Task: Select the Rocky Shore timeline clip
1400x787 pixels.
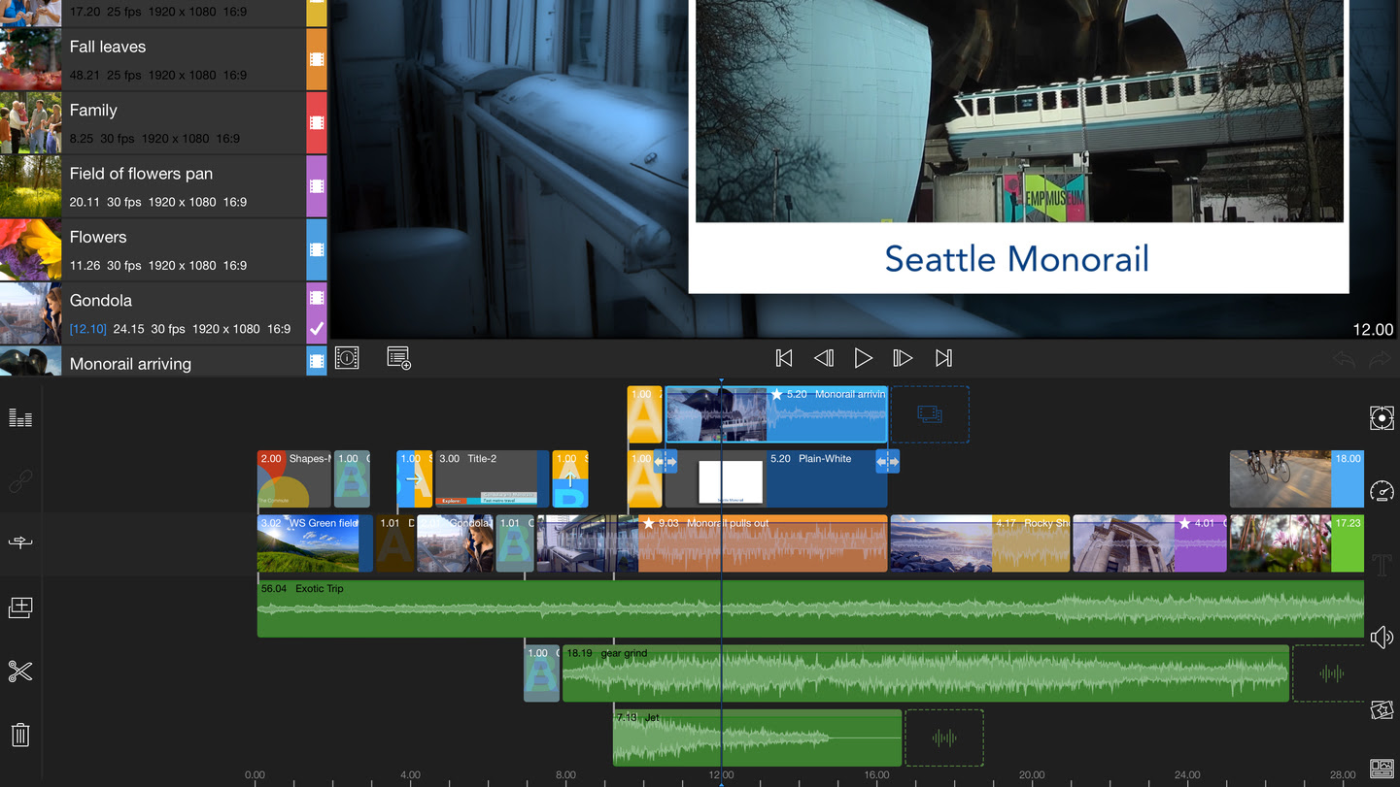Action: pos(980,543)
